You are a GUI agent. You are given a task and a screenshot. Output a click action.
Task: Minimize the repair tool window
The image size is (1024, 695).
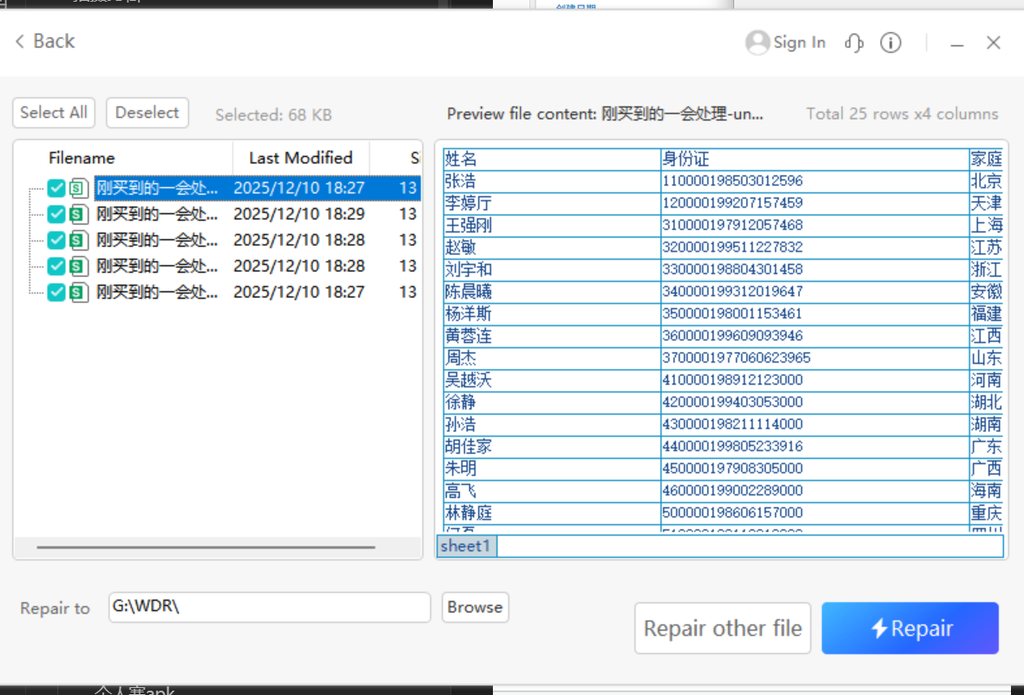956,43
